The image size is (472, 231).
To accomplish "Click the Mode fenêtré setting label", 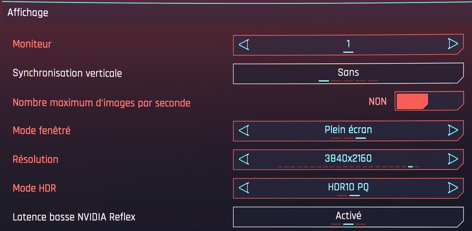I will (42, 130).
